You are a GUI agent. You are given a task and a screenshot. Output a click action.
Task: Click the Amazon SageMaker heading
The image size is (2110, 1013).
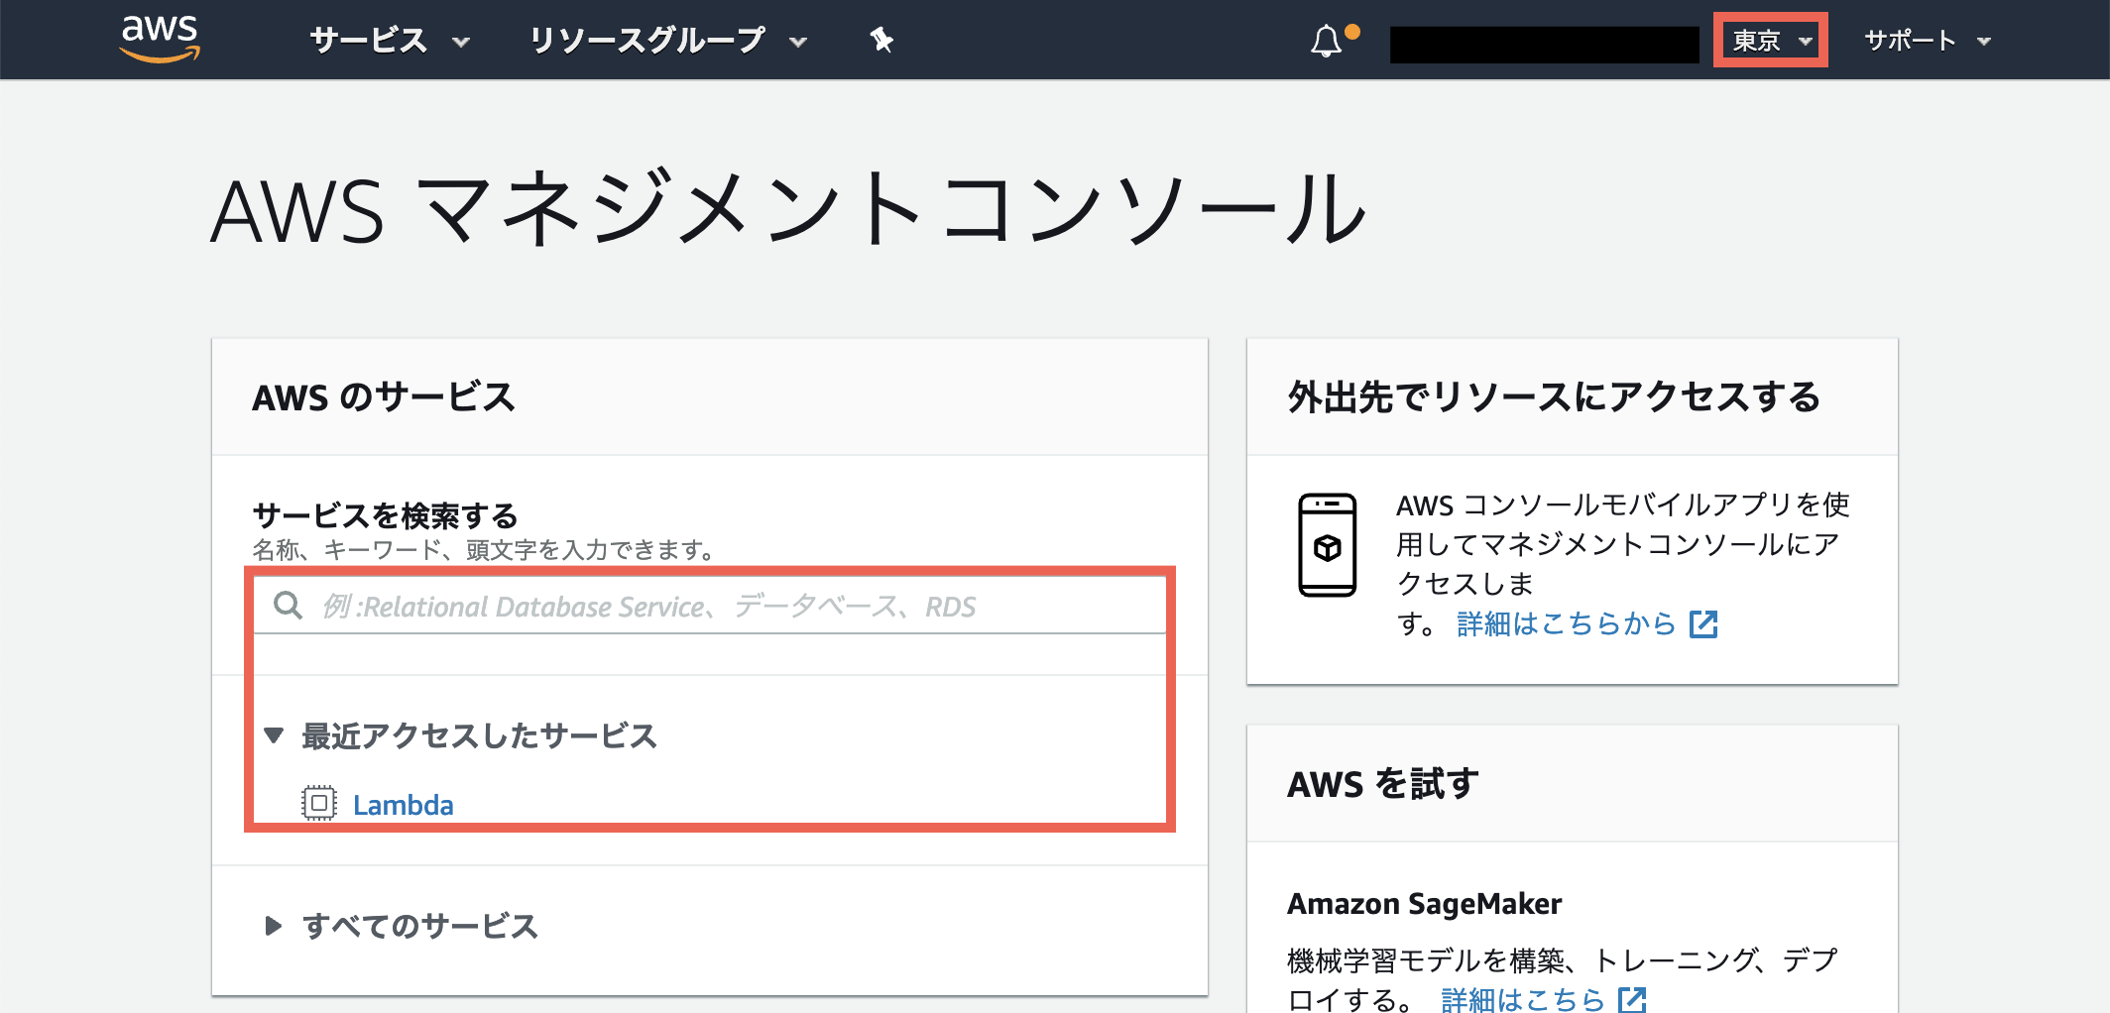pos(1424,904)
